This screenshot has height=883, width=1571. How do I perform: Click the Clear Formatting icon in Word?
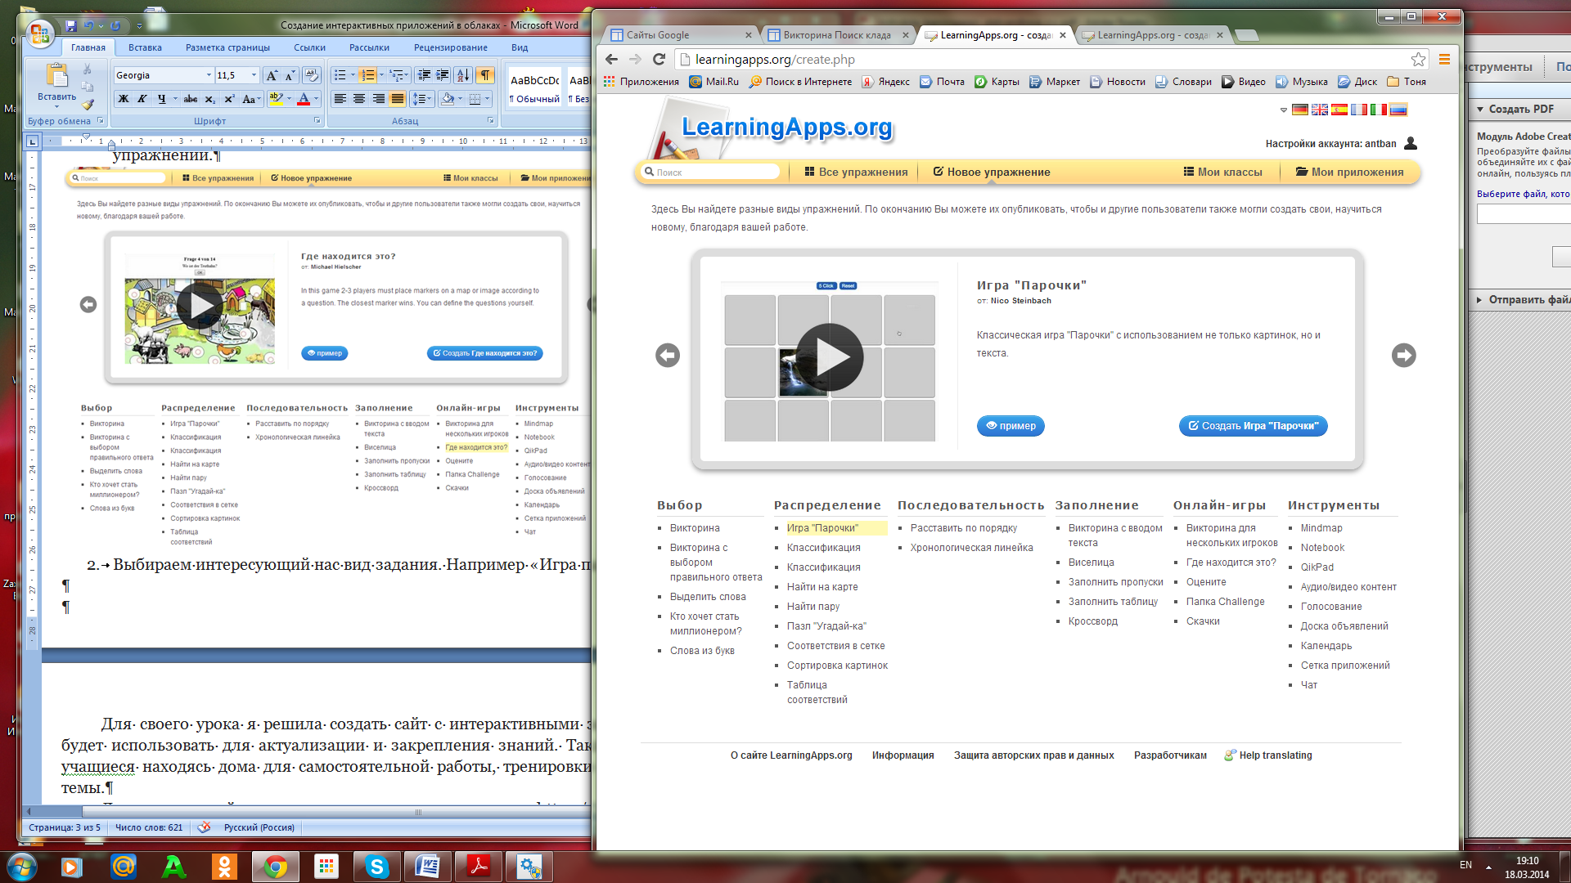[x=312, y=75]
